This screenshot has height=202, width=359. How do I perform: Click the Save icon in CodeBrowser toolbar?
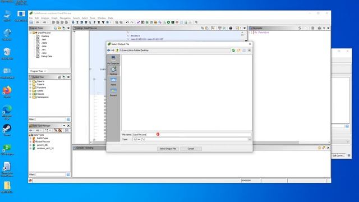[x=31, y=22]
